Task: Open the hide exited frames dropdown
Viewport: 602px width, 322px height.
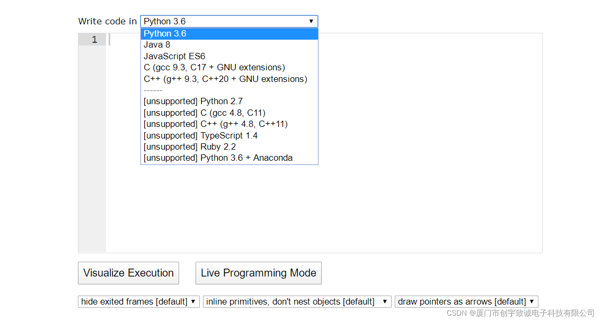Action: (x=138, y=301)
